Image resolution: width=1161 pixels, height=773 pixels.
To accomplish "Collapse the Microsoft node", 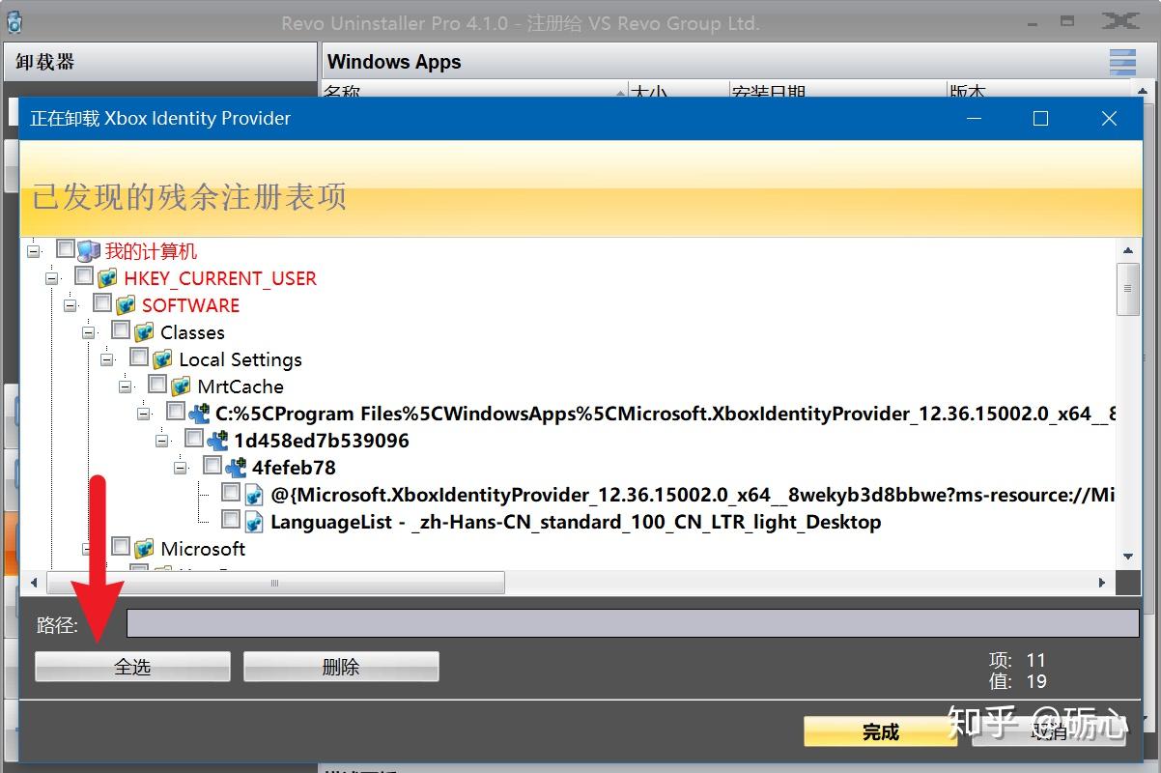I will coord(89,549).
